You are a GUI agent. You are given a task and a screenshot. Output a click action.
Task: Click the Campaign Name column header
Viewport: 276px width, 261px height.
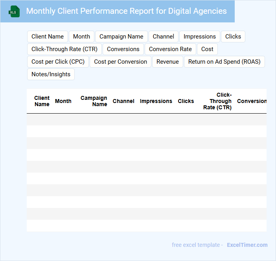coord(94,101)
